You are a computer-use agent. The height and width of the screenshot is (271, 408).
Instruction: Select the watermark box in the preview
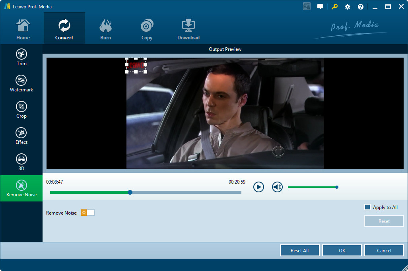136,65
